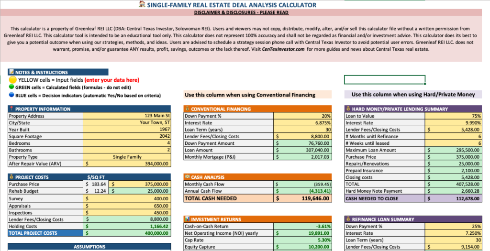Select the Property Type cell 'Single Family'
The width and height of the screenshot is (490, 251).
click(x=127, y=157)
